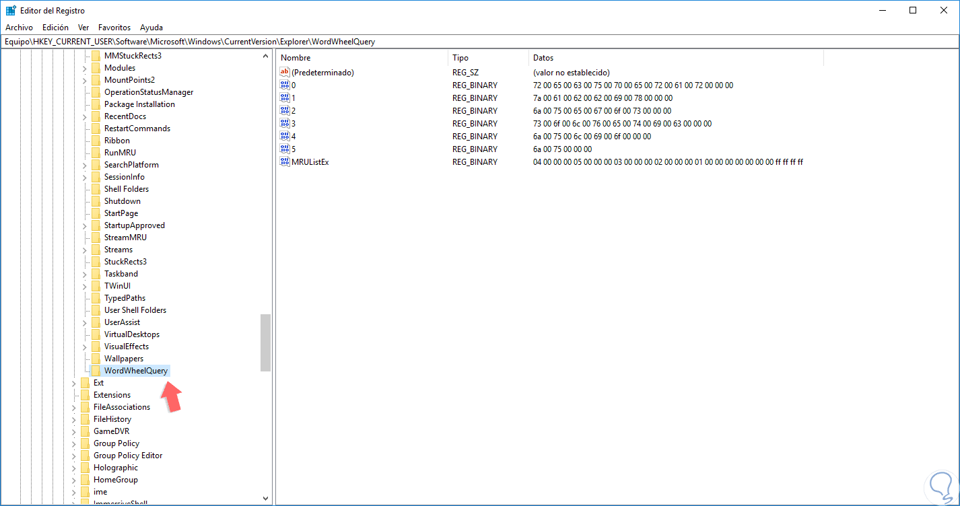This screenshot has width=960, height=506.
Task: Sort values by the Datos column header
Action: pyautogui.click(x=676, y=58)
